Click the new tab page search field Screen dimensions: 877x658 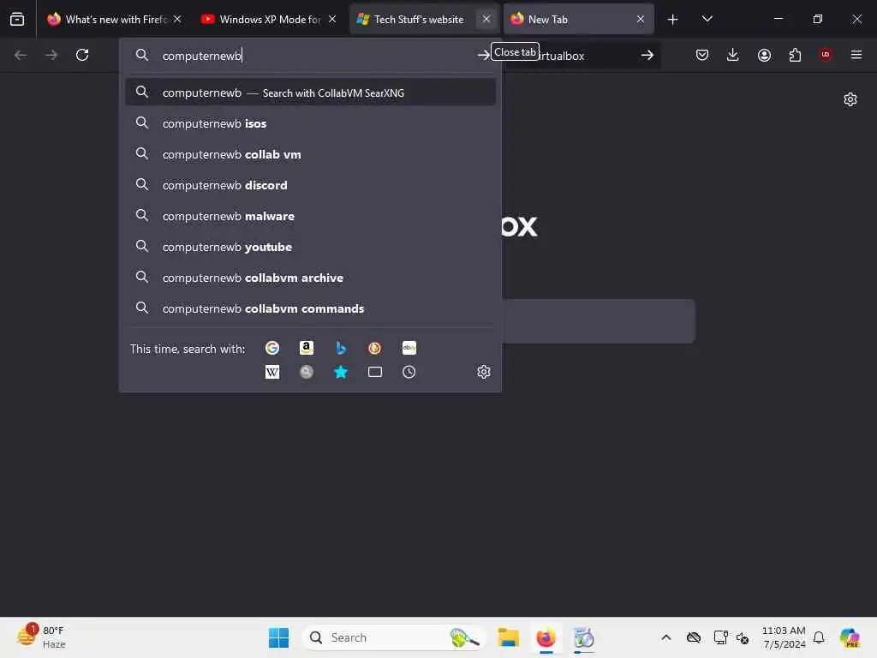(x=599, y=321)
